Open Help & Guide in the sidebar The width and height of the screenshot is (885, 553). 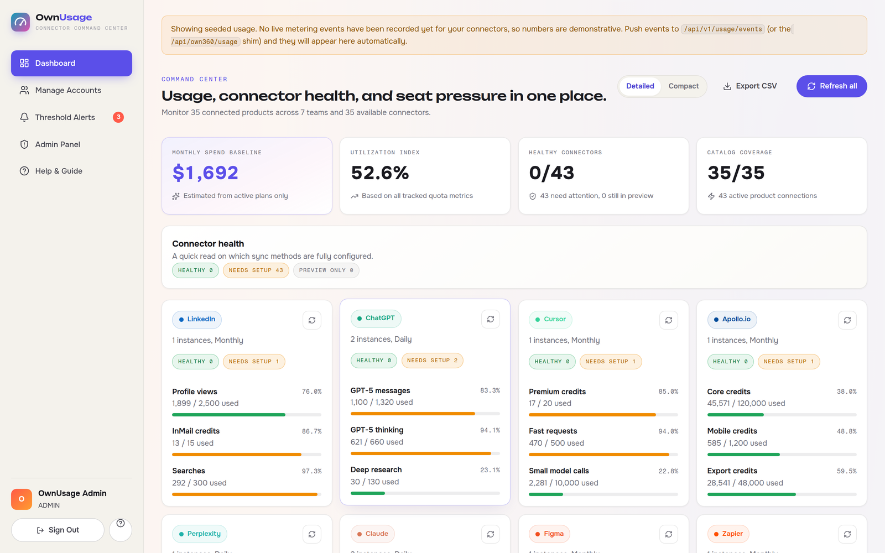(71, 171)
